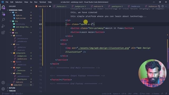Change UTF-8 encoding in status bar

124,94
